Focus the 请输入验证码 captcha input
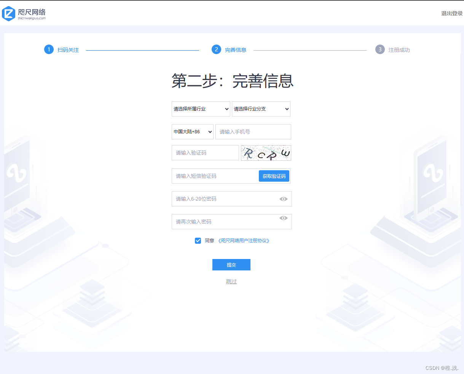 [205, 153]
